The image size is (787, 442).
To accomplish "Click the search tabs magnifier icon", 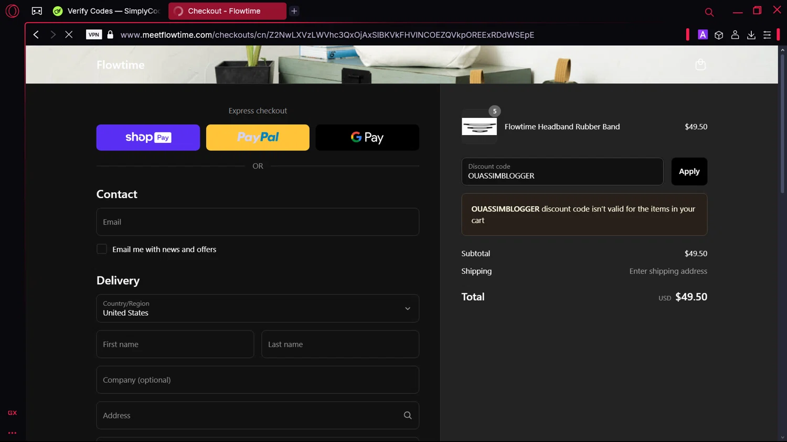I will pyautogui.click(x=709, y=12).
